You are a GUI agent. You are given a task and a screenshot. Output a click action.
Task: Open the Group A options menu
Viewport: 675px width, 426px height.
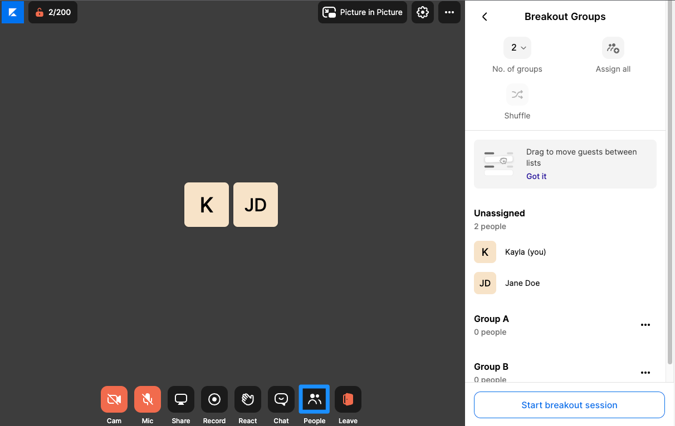[x=645, y=325]
